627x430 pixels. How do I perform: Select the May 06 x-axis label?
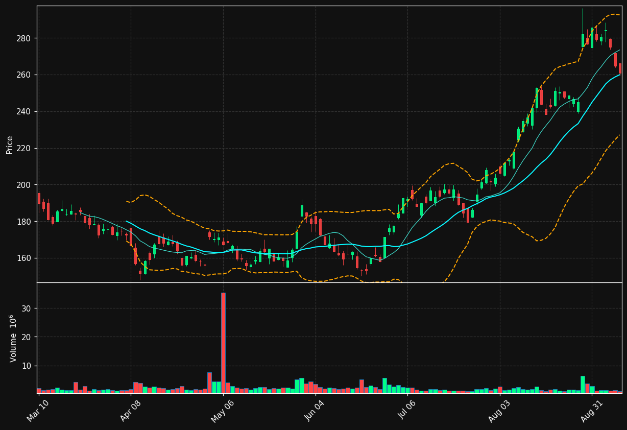(223, 411)
